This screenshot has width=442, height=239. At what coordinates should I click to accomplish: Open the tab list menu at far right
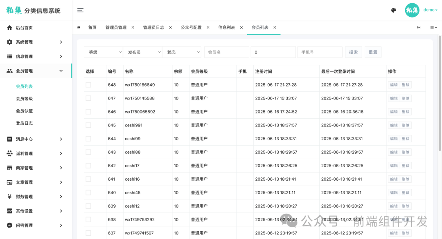pos(433,27)
